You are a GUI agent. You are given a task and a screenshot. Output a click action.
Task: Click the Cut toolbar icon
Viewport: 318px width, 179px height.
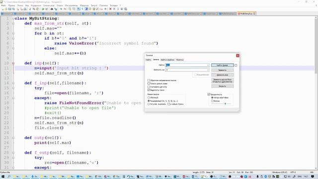pos(30,9)
